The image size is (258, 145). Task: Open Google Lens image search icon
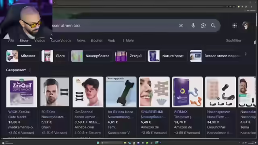coord(203,25)
